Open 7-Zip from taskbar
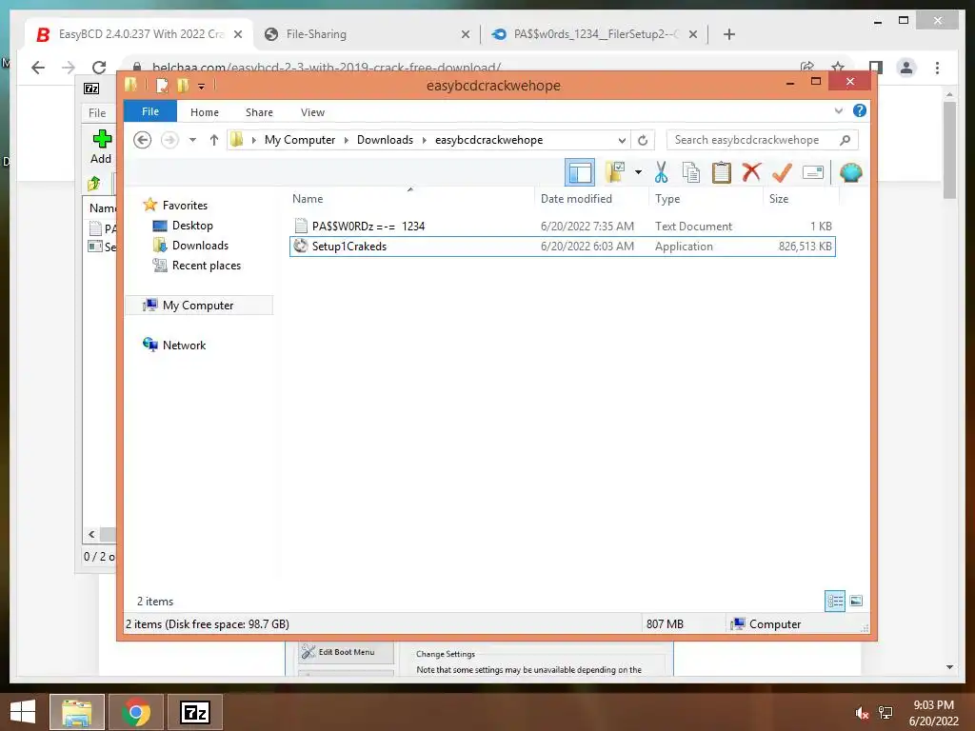This screenshot has height=731, width=975. pos(194,712)
